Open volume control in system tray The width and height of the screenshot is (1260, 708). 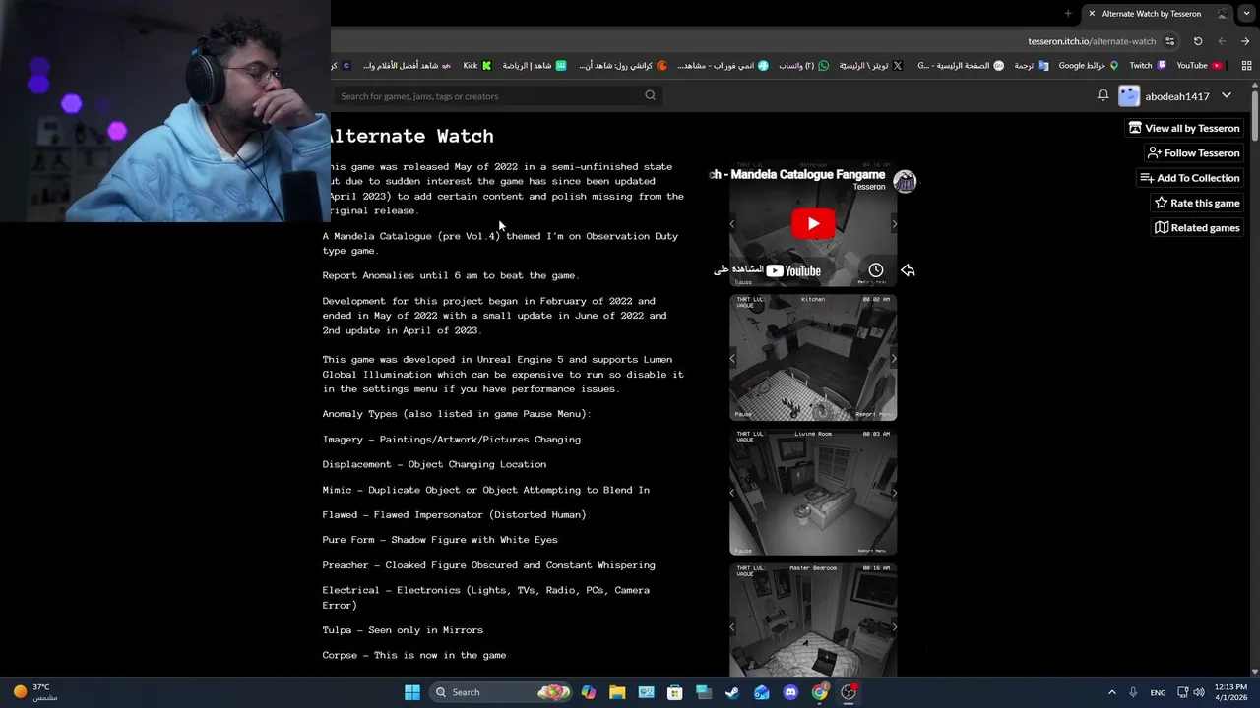point(1199,692)
